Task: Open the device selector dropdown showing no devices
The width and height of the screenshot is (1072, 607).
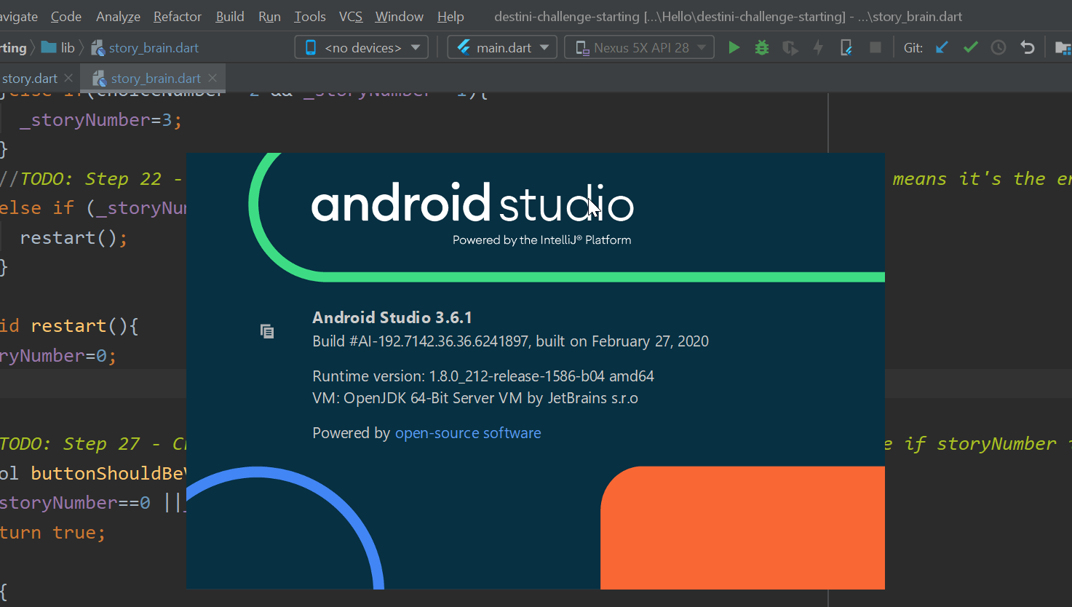Action: [362, 48]
